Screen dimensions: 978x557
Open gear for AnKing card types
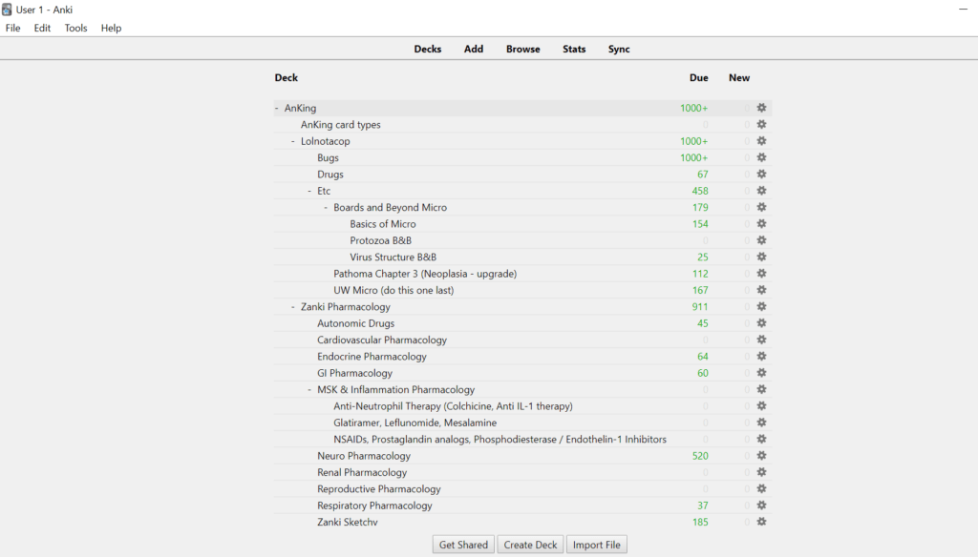pos(761,125)
